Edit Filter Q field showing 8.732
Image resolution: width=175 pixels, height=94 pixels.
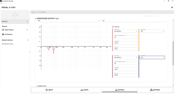[x=126, y=75]
